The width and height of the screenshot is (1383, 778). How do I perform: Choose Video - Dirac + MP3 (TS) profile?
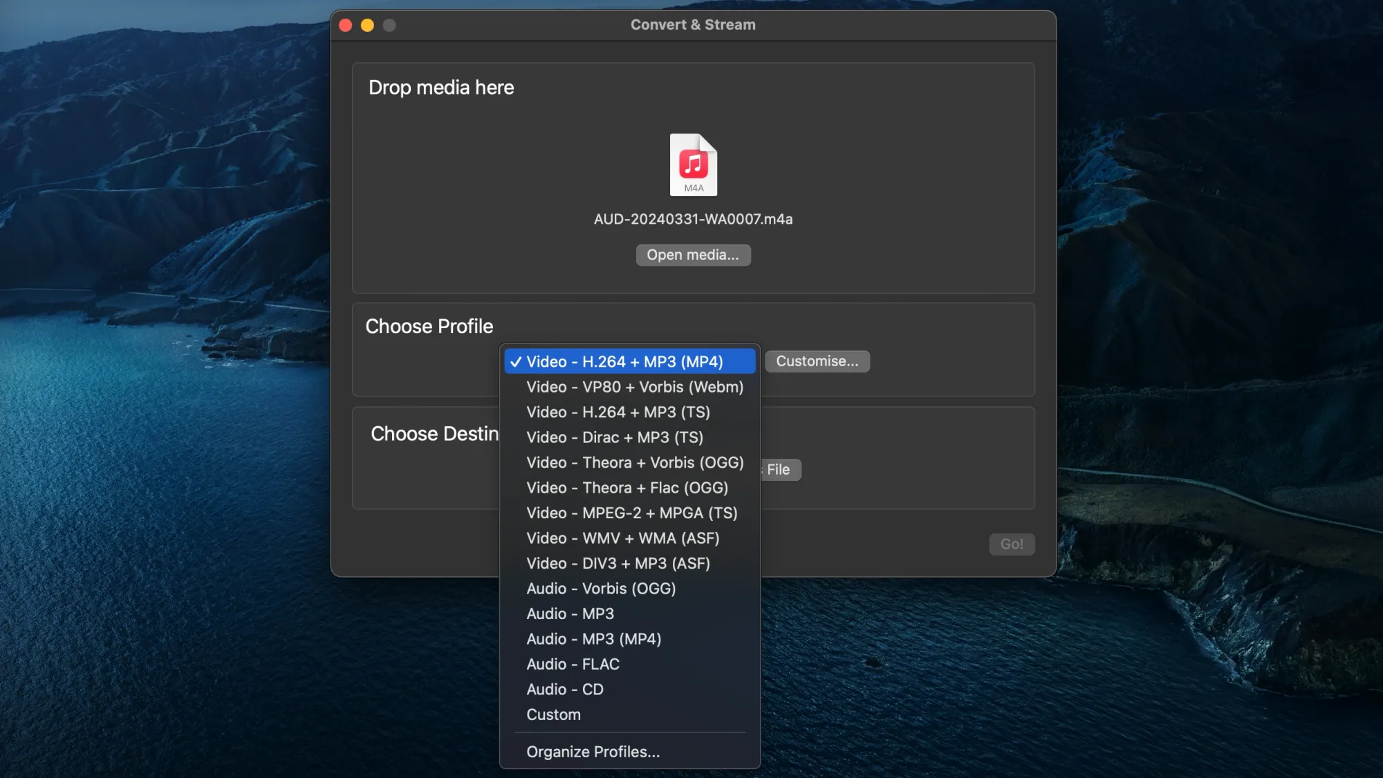[x=614, y=437]
